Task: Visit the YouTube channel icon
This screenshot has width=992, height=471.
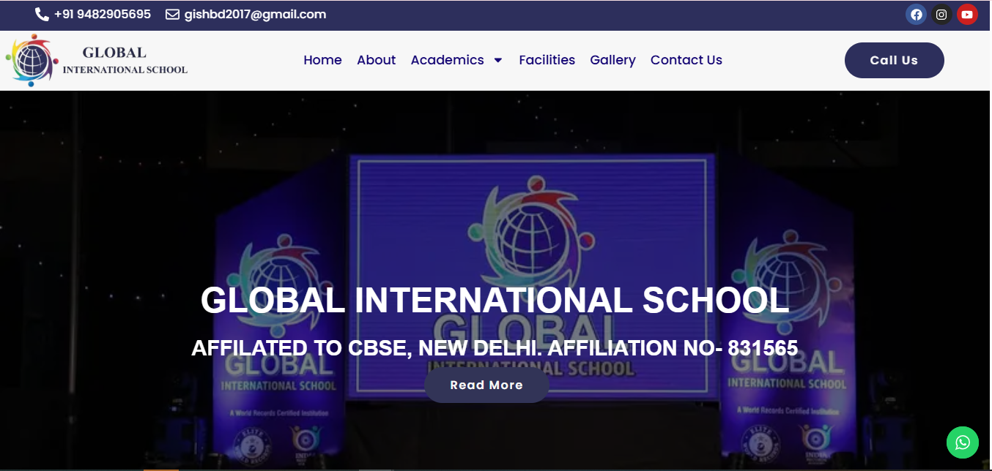Action: 967,15
